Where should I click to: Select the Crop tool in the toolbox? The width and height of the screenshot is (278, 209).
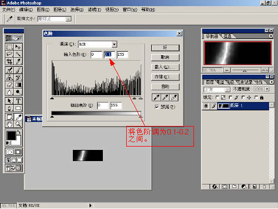click(9, 61)
